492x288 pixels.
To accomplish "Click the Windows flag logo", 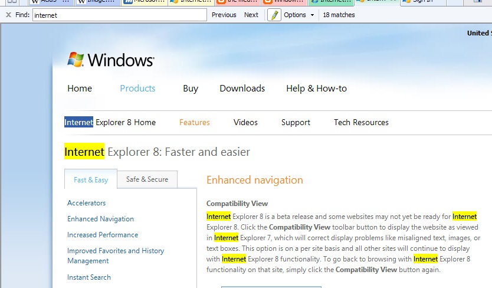I will coord(76,59).
